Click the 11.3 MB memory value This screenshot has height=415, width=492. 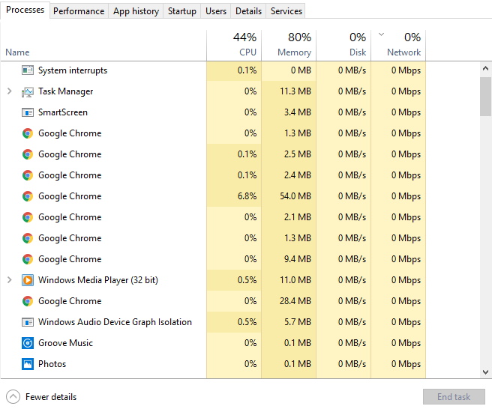(x=295, y=91)
